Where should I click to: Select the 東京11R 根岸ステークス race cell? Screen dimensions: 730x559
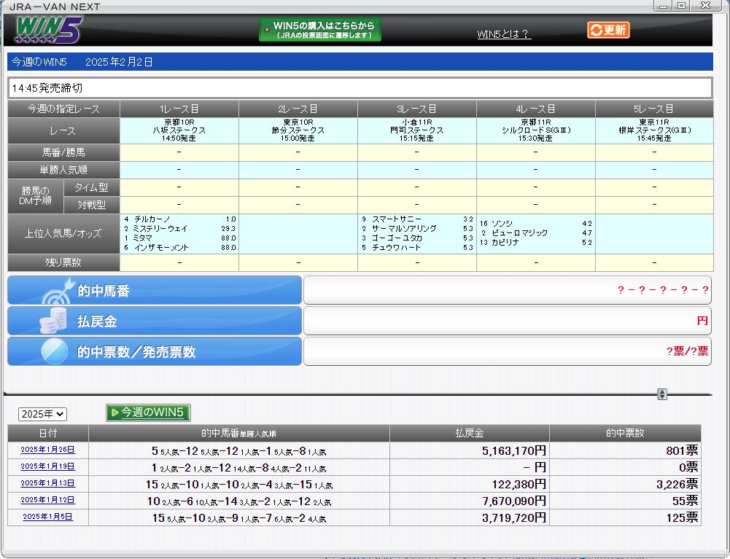click(x=654, y=130)
